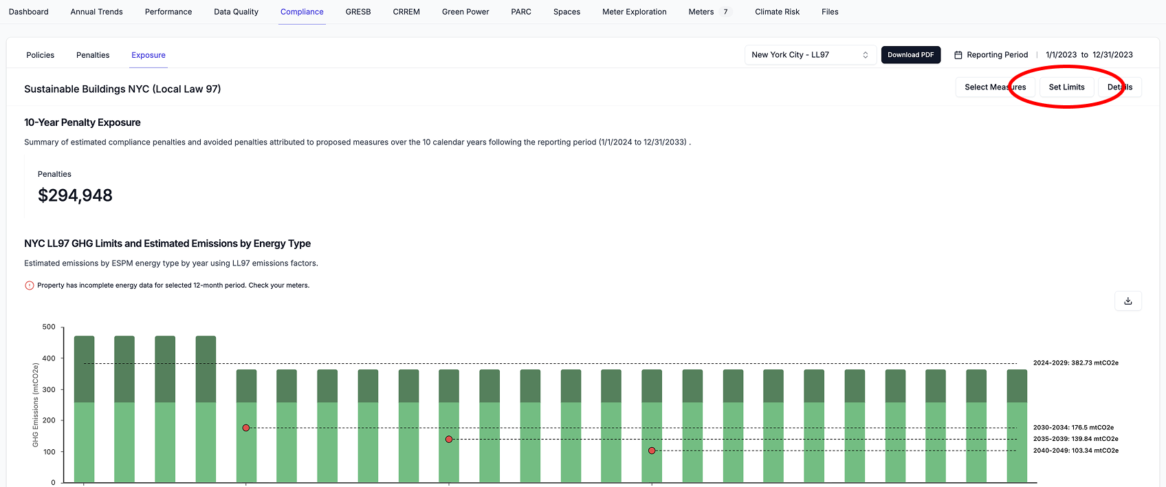Click the red incomplete-data warning icon
The image size is (1166, 487).
click(30, 285)
